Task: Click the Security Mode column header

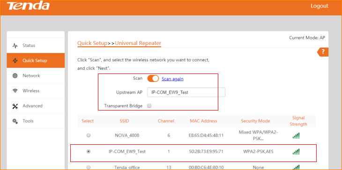Action: point(255,121)
